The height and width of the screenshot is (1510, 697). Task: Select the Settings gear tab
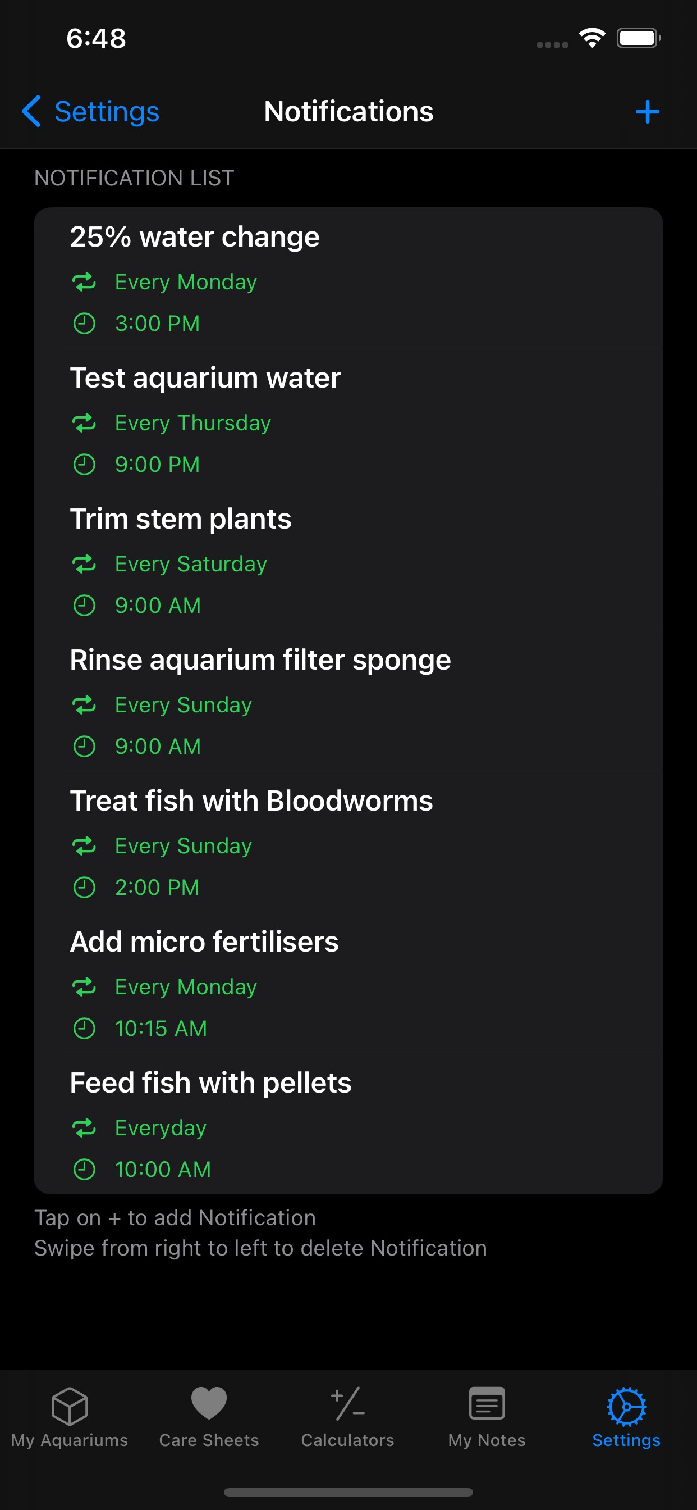[626, 1416]
